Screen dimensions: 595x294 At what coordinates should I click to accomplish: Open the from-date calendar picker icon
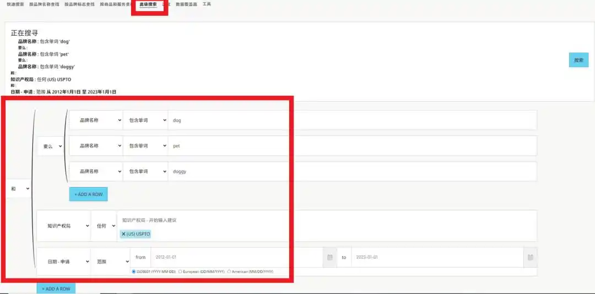tap(330, 257)
